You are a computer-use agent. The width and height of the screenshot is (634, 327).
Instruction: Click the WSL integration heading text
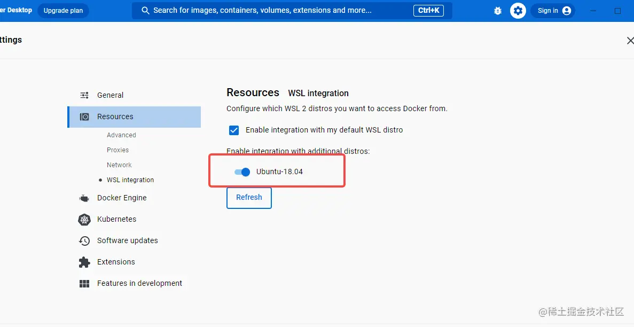(x=318, y=94)
